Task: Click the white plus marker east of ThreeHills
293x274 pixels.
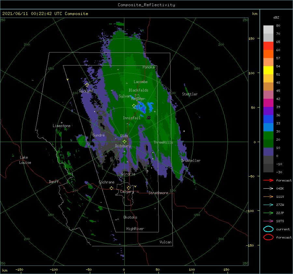Action: click(x=184, y=131)
